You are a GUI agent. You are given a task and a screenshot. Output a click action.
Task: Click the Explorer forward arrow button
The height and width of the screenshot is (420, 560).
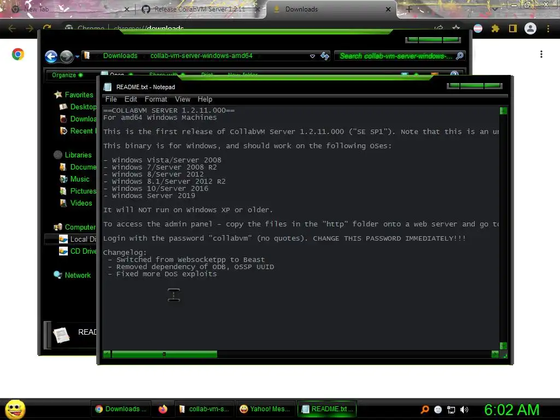point(66,56)
